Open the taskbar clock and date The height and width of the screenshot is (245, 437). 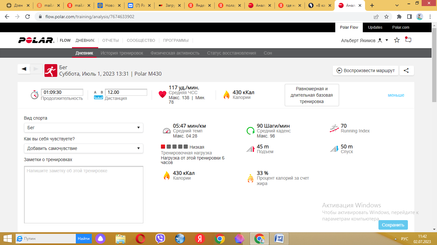[422, 238]
